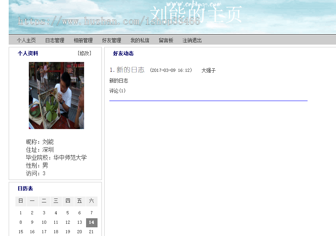The height and width of the screenshot is (236, 336).
Task: Click the [修改] edit profile link
Action: point(84,53)
